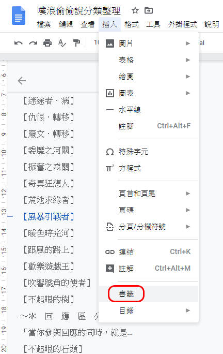
Task: Select 書籤 from the insert menu
Action: tap(149, 294)
